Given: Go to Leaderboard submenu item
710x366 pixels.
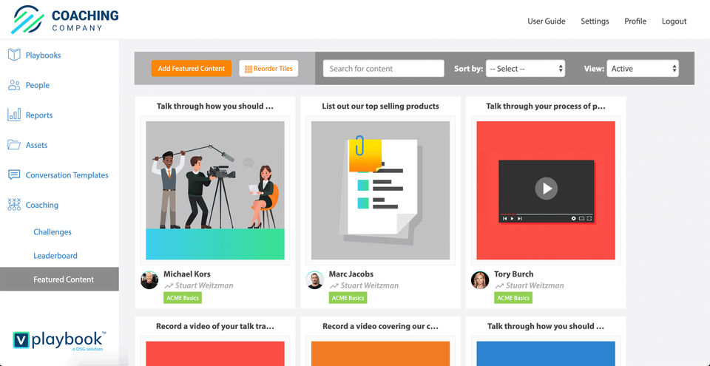Looking at the screenshot, I should [55, 256].
